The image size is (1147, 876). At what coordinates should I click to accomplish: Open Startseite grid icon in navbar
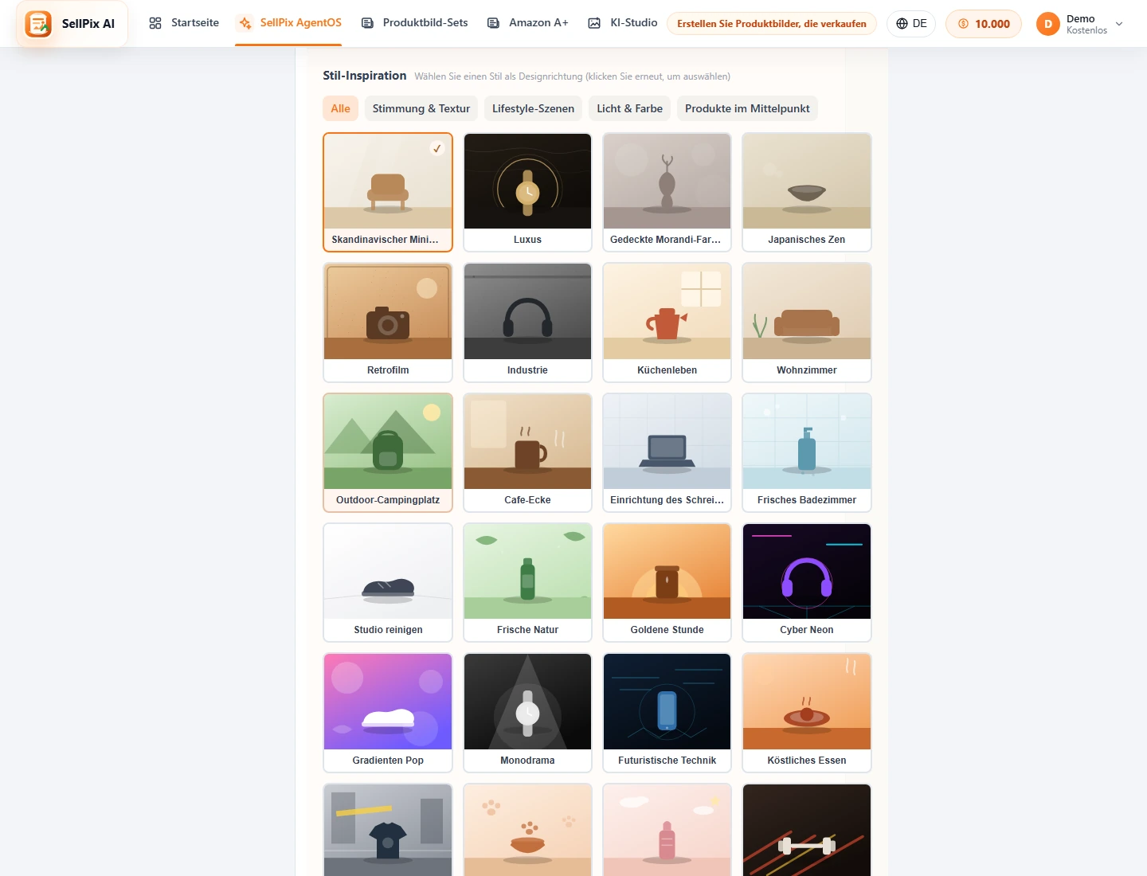tap(155, 23)
